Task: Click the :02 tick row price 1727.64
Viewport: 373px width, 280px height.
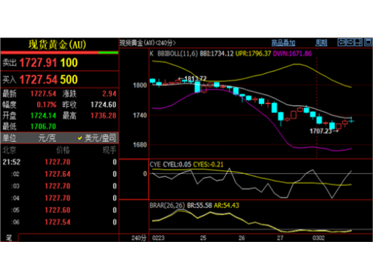Action: [57, 174]
